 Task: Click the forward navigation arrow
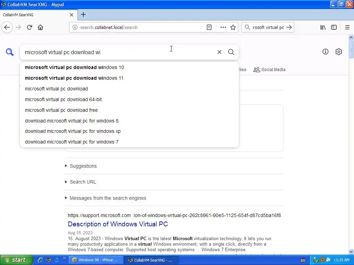tap(18, 27)
